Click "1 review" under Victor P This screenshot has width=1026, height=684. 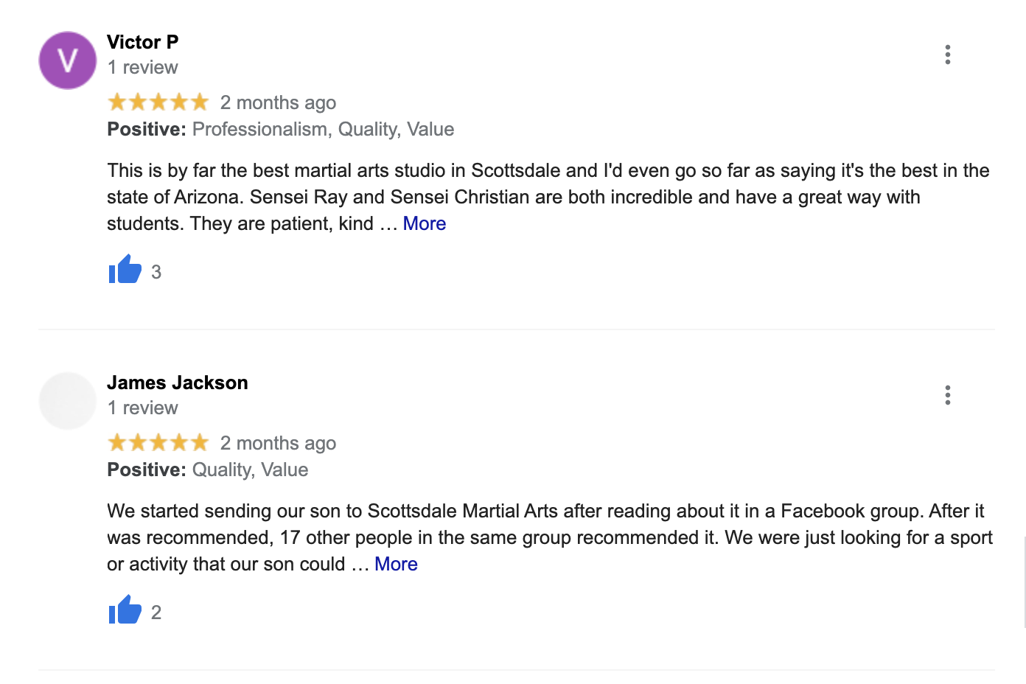coord(142,67)
